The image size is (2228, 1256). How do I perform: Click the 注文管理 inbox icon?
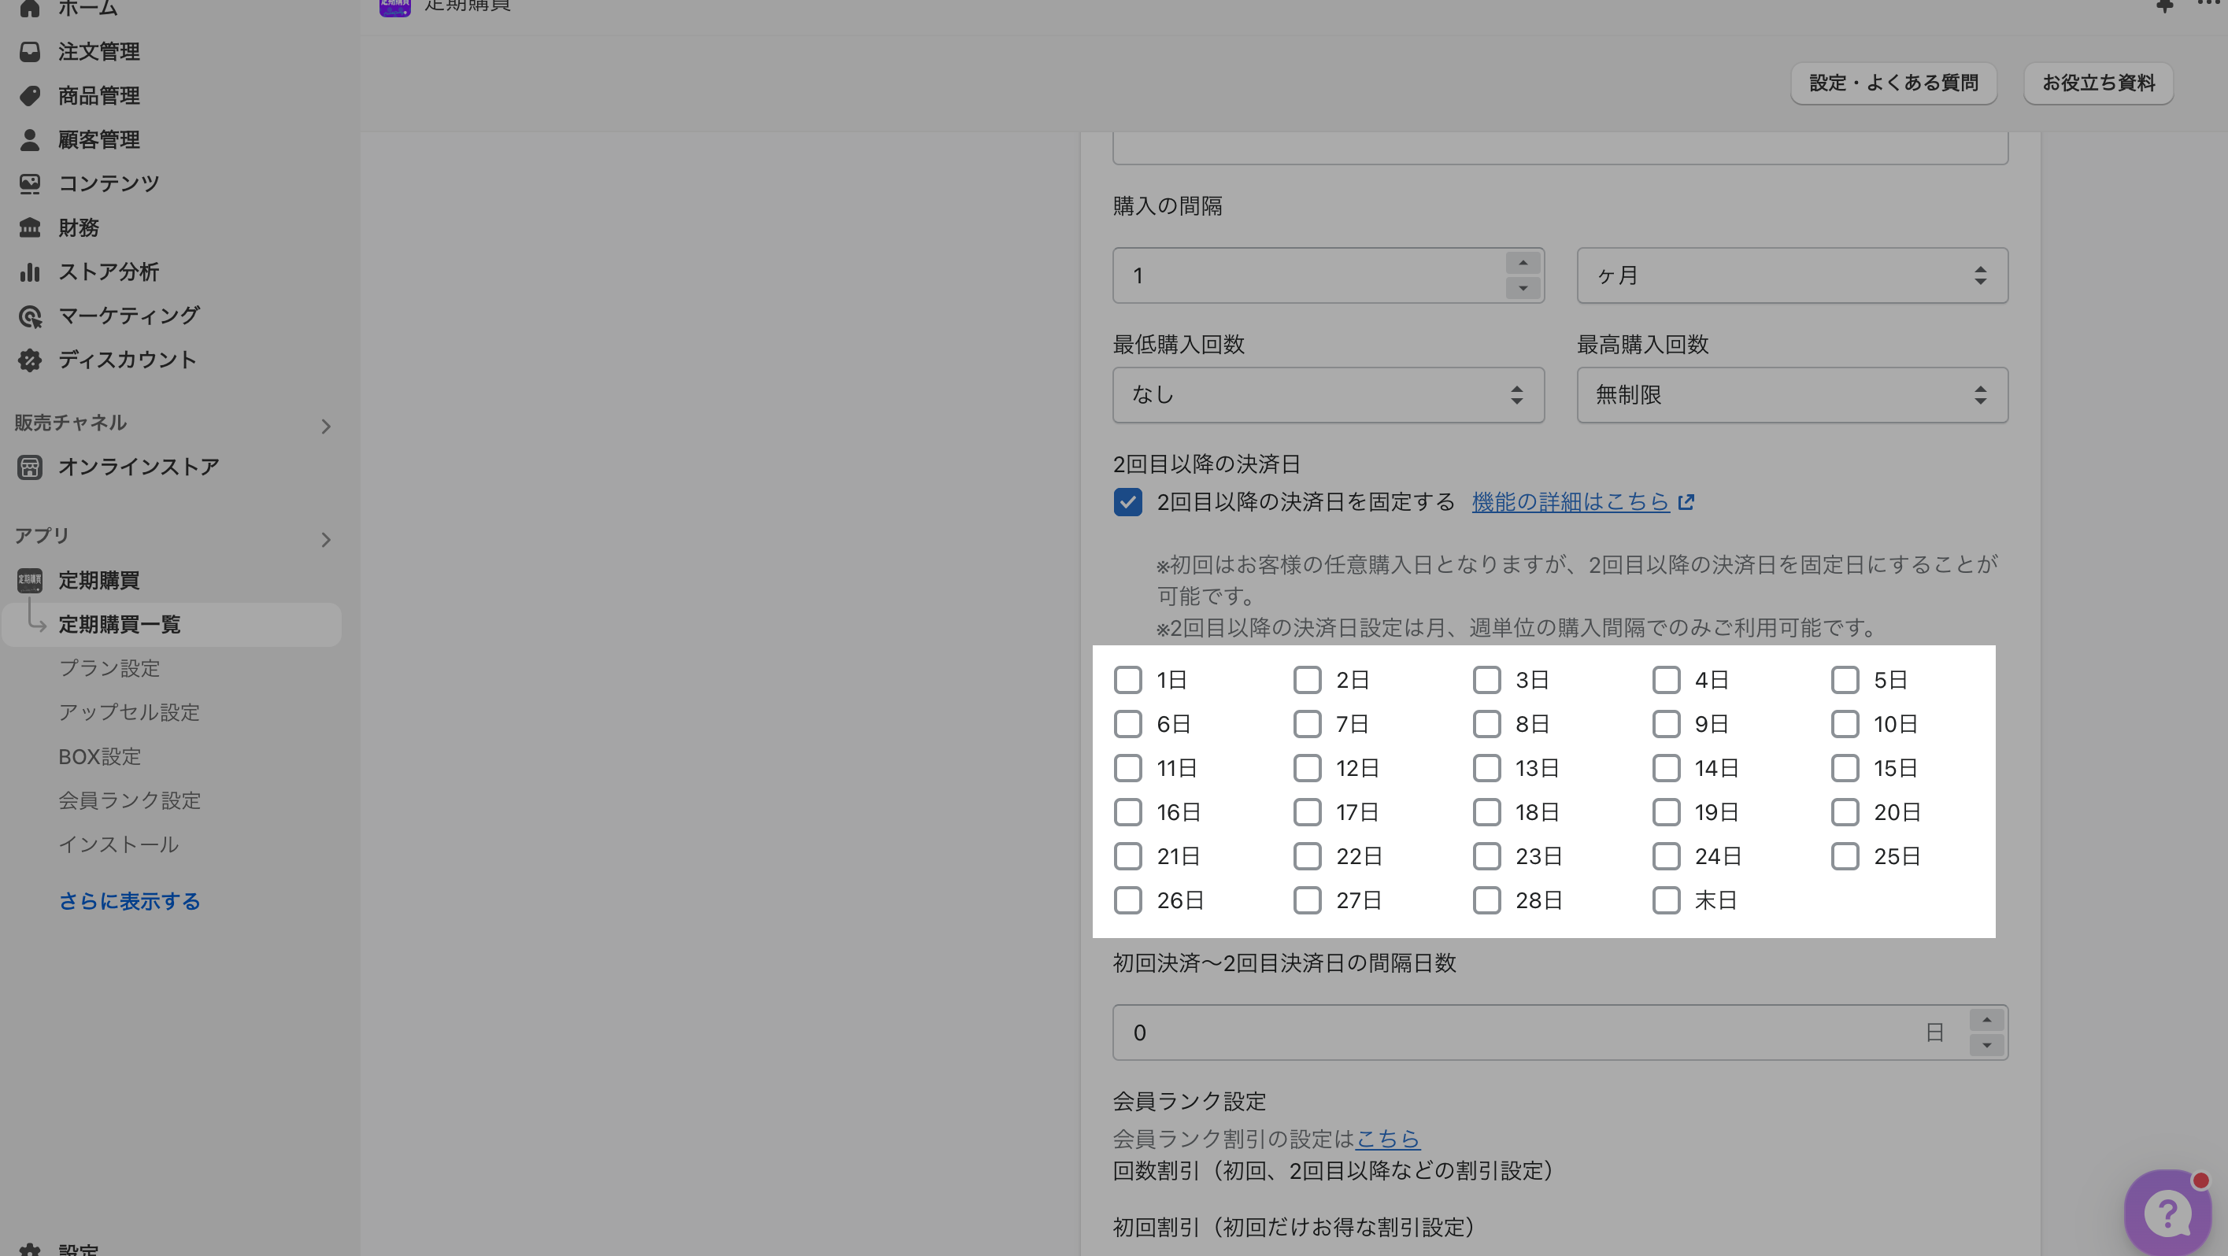(29, 52)
